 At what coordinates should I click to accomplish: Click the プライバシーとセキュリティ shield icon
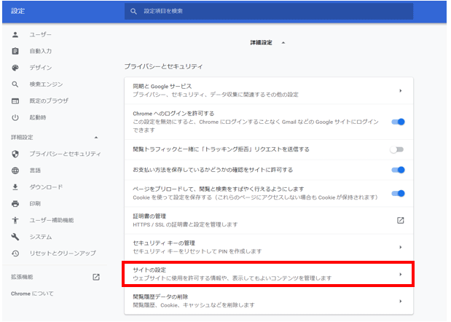[15, 154]
